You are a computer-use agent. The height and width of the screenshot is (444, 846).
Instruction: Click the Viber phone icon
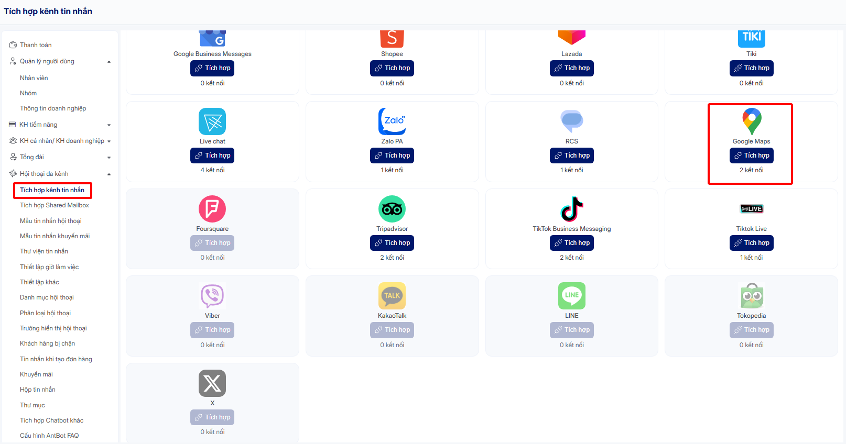coord(212,296)
